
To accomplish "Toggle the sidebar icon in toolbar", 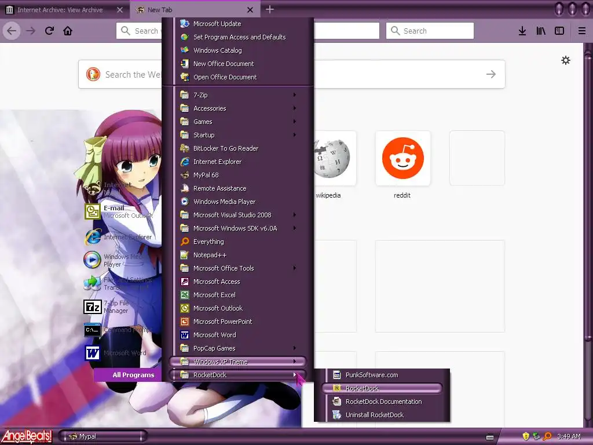I will 559,31.
